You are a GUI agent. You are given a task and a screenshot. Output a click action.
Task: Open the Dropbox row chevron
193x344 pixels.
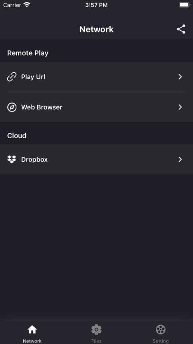click(180, 159)
